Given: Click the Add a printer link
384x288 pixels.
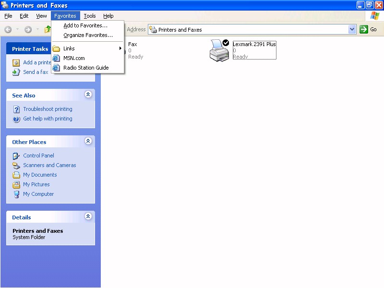Looking at the screenshot, I should (x=37, y=62).
